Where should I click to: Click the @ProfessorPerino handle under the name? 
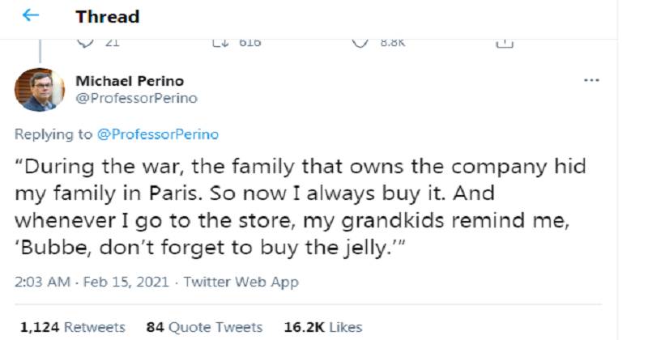click(x=136, y=98)
